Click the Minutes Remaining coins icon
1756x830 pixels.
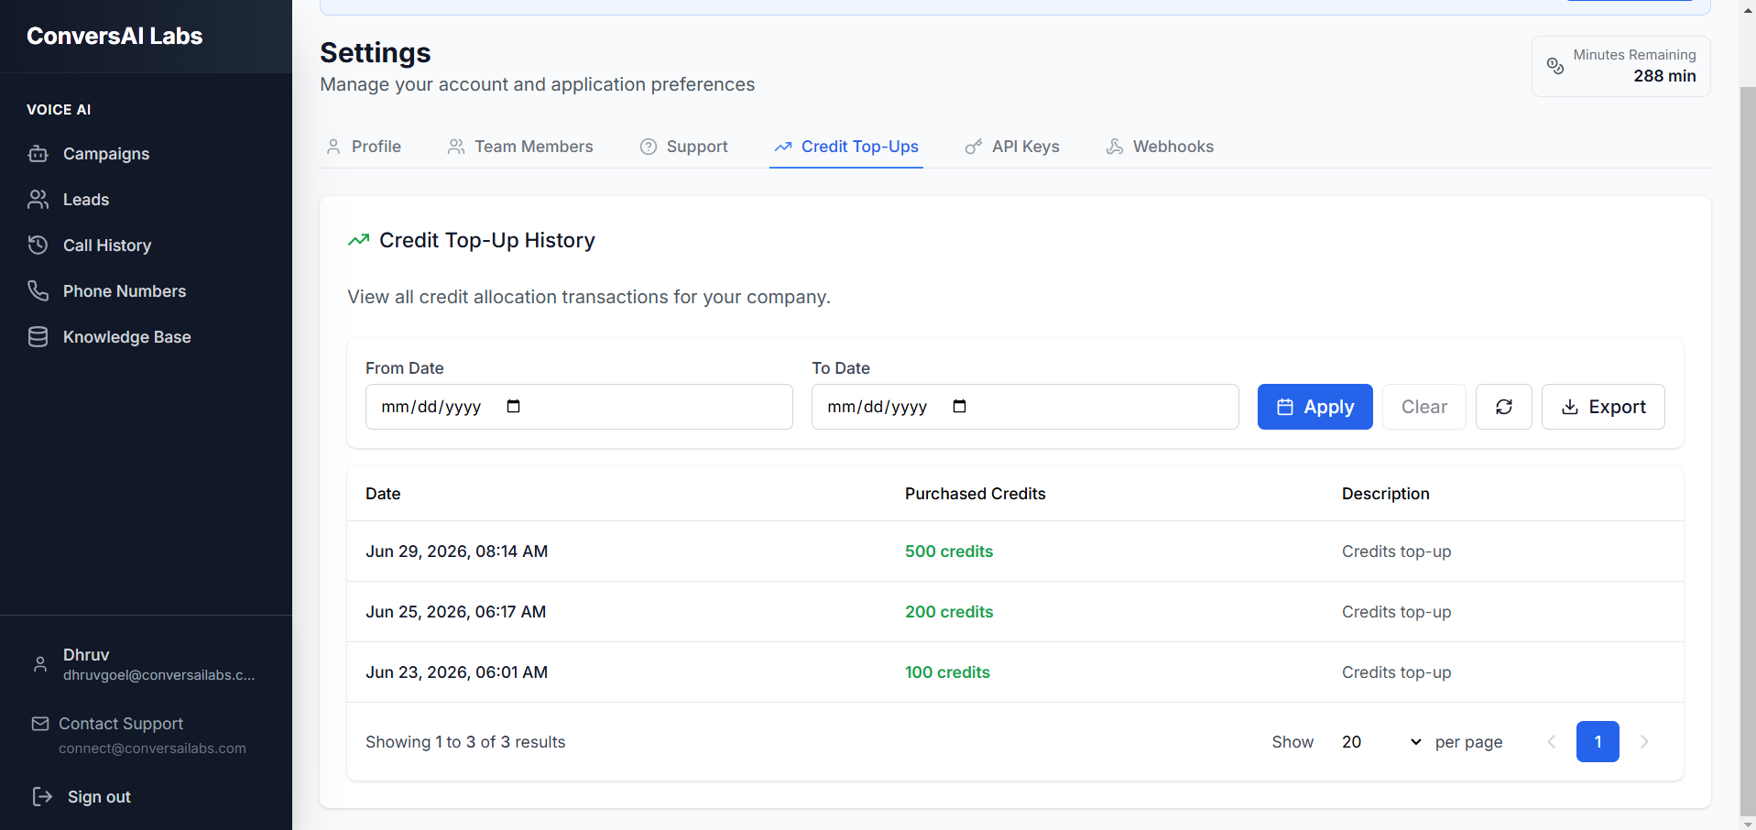(x=1555, y=66)
